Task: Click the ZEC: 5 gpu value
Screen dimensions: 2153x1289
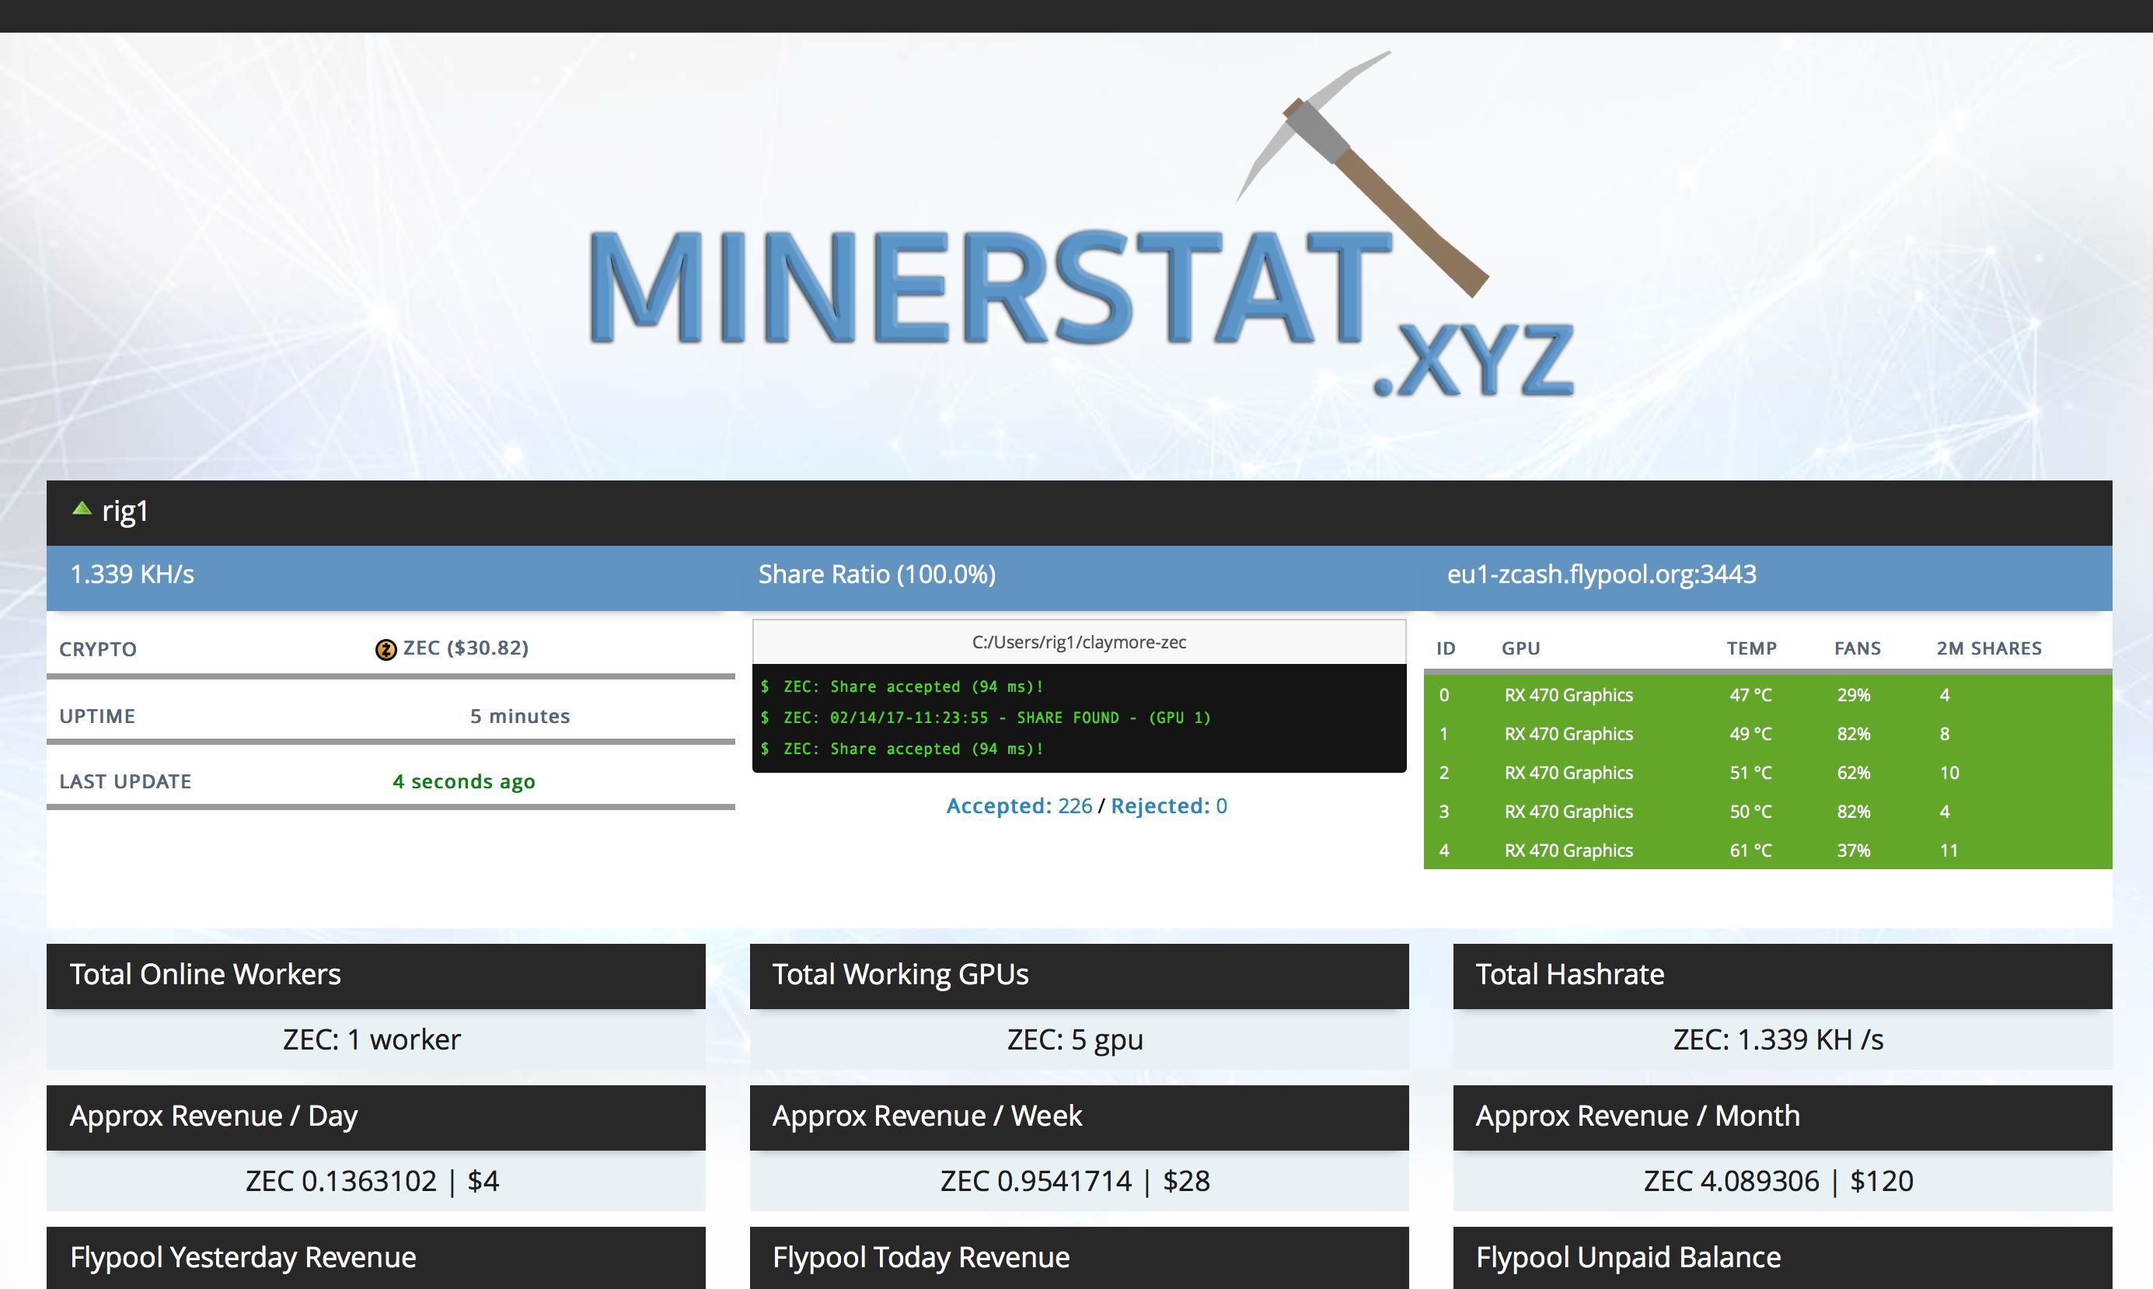Action: (1075, 1040)
